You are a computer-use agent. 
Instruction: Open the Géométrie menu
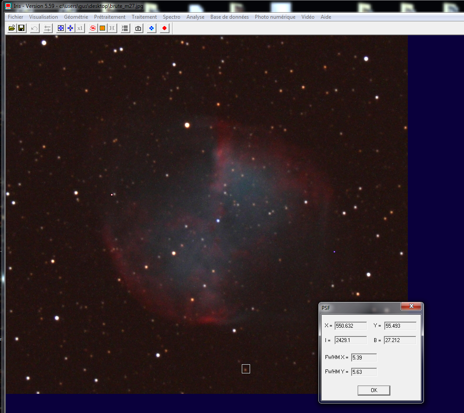[76, 17]
